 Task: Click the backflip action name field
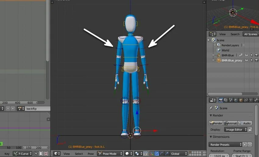click(x=37, y=109)
